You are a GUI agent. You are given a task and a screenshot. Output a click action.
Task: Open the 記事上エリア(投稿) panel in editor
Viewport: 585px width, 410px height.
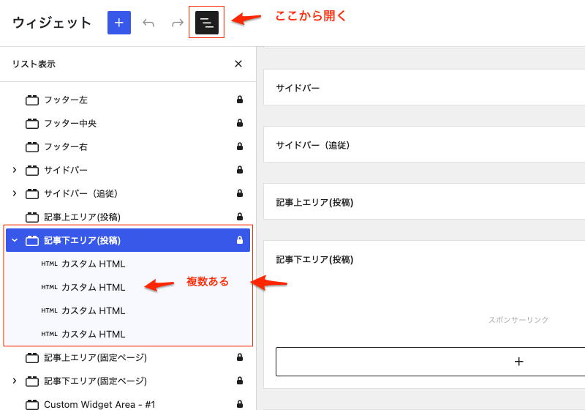[x=424, y=202]
